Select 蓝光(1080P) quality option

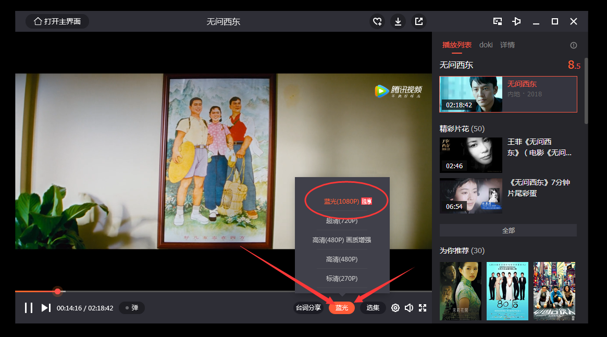click(x=347, y=201)
